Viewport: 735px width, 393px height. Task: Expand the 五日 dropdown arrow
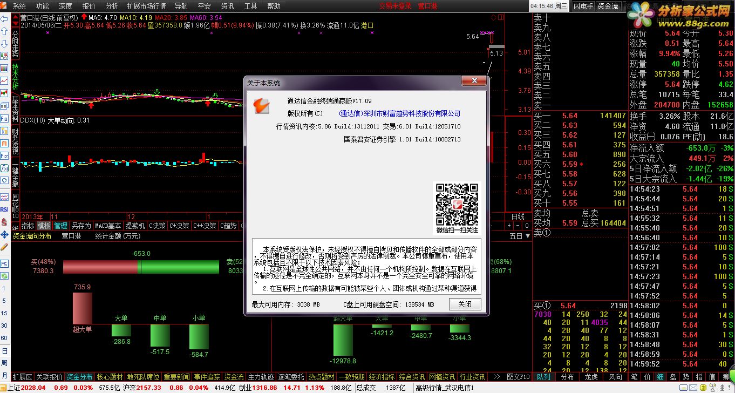(x=527, y=236)
